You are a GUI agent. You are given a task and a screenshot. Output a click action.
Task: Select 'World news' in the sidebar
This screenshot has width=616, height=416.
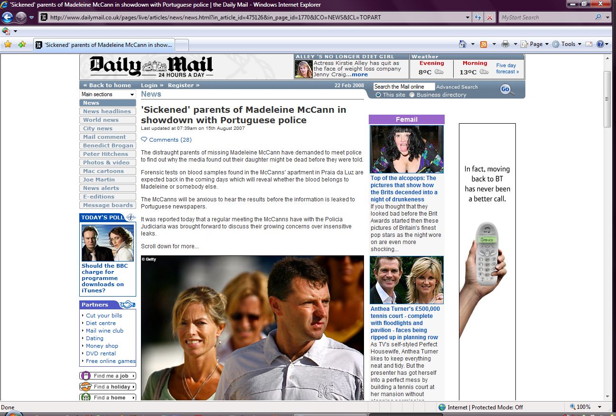[x=101, y=120]
